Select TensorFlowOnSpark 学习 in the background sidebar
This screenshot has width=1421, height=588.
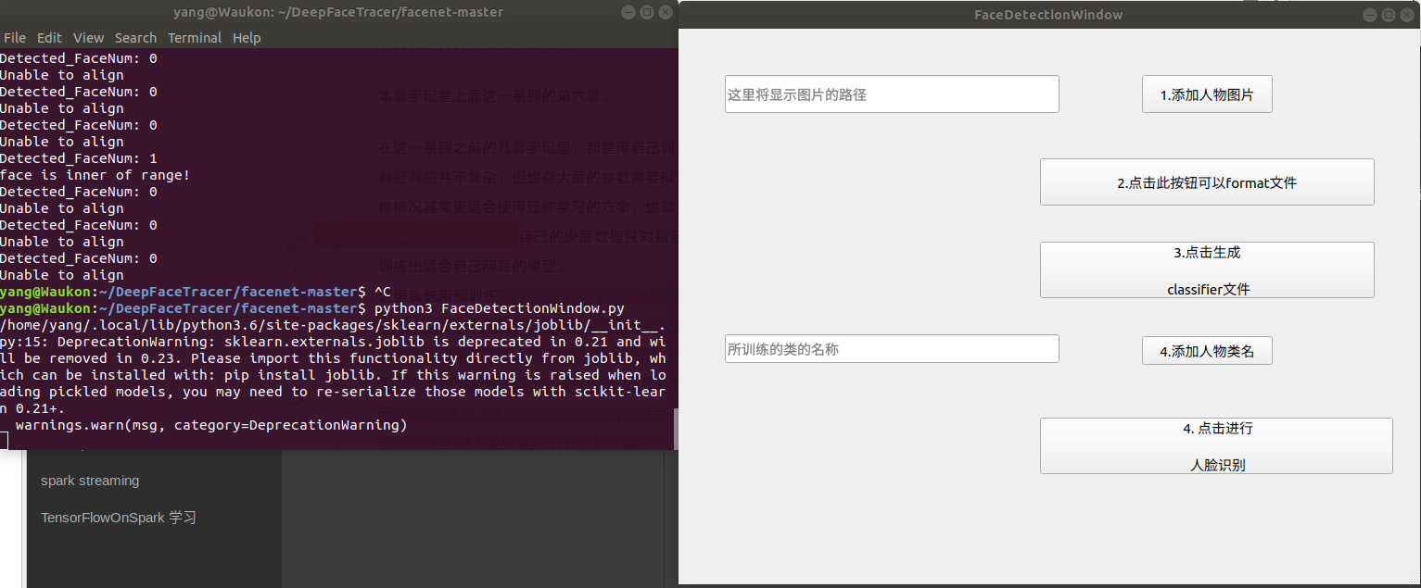119,518
